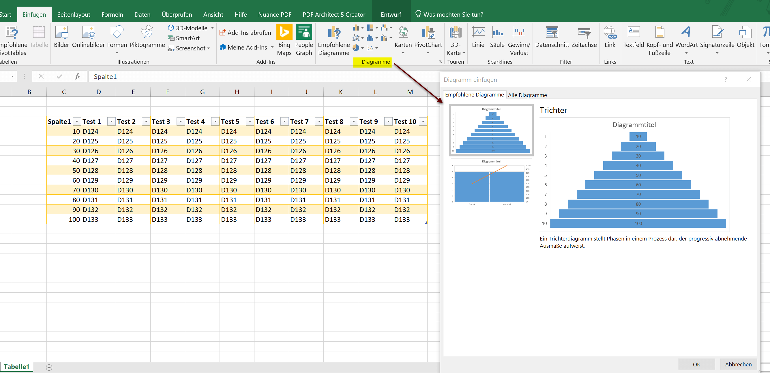770x373 pixels.
Task: Select the Tabelle1 sheet tab
Action: click(x=16, y=367)
